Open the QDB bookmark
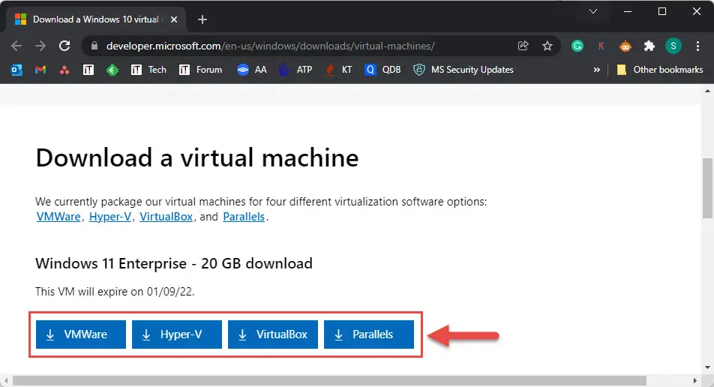The image size is (714, 387). pyautogui.click(x=382, y=70)
